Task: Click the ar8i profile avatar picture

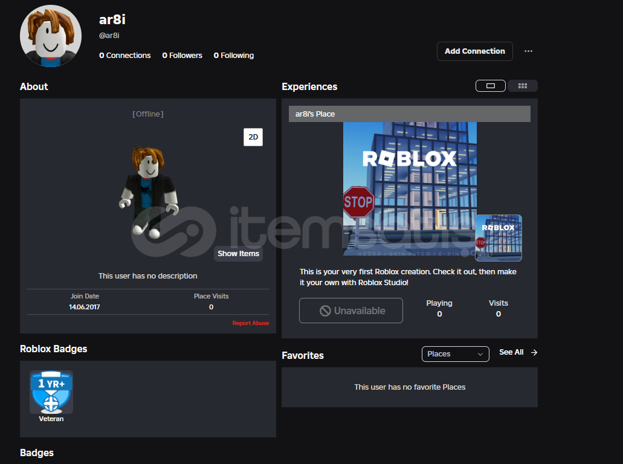Action: point(51,36)
